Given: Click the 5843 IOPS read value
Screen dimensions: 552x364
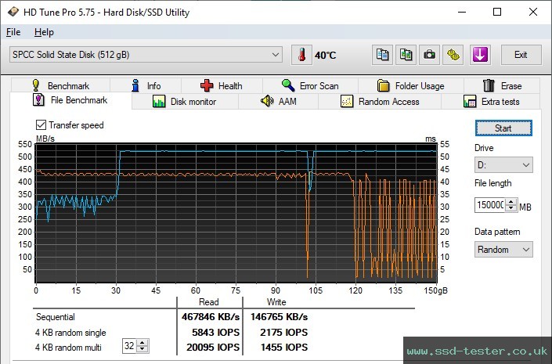Looking at the screenshot, I should pos(215,333).
